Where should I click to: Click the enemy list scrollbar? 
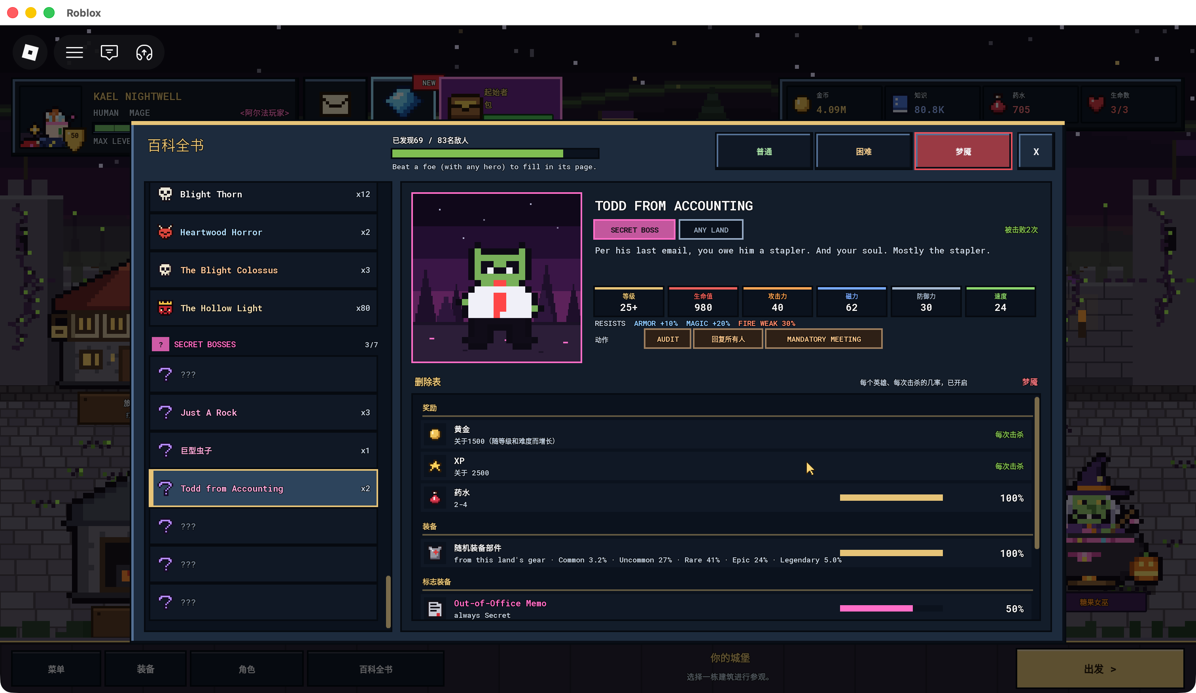point(388,602)
